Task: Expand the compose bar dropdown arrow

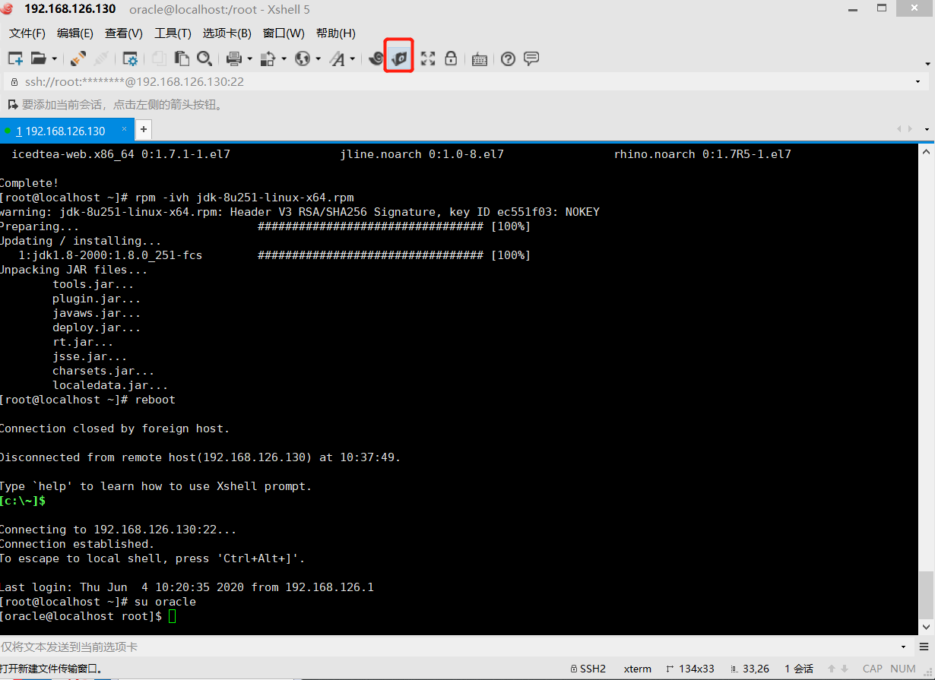Action: (x=904, y=647)
